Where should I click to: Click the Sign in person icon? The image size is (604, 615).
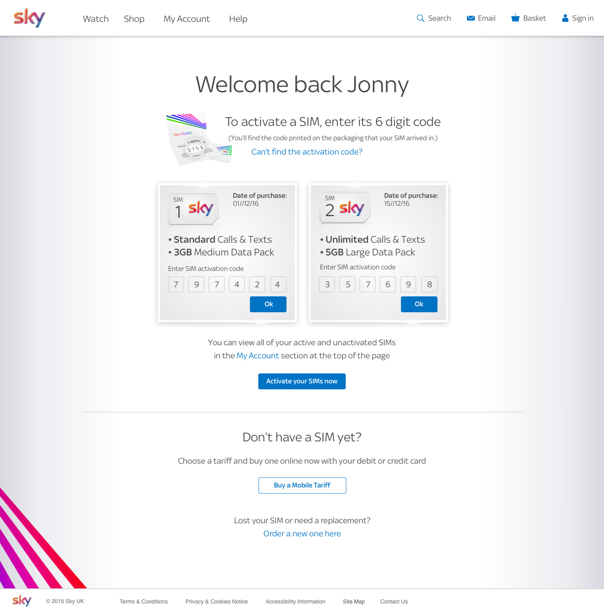pos(565,18)
